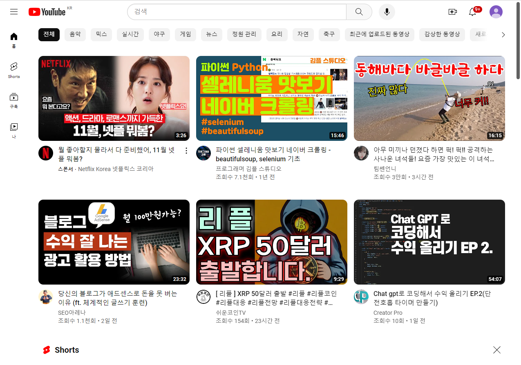The height and width of the screenshot is (365, 521).
Task: Click the Shorts shelf logo icon
Action: tap(47, 350)
